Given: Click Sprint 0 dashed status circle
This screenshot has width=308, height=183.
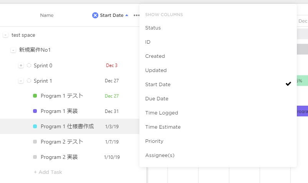Looking at the screenshot, I should [29, 65].
